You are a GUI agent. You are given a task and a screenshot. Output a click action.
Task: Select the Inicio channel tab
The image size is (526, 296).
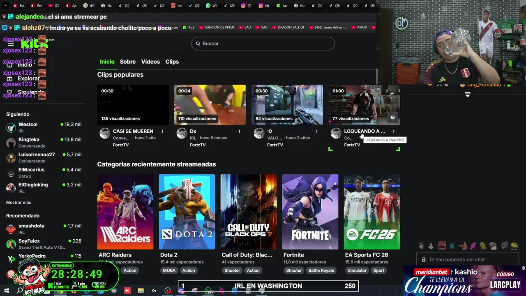click(x=107, y=62)
